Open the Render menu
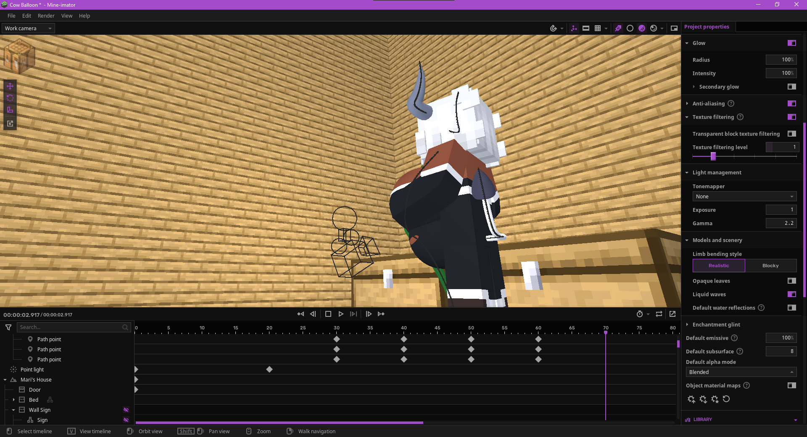Image resolution: width=807 pixels, height=437 pixels. click(46, 16)
